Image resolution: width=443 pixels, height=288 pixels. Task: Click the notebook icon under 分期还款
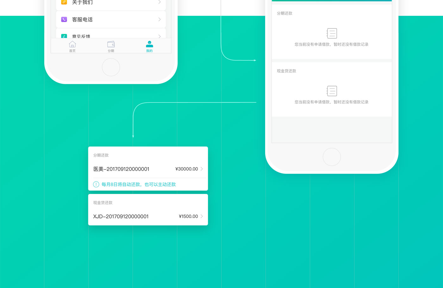coord(332,33)
